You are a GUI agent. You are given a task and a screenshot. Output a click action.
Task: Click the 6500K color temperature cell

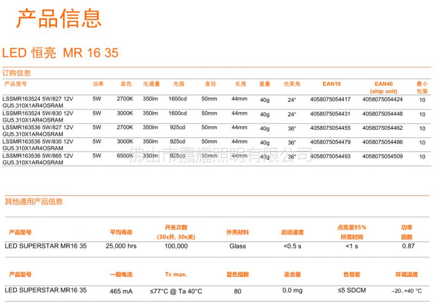(x=125, y=156)
